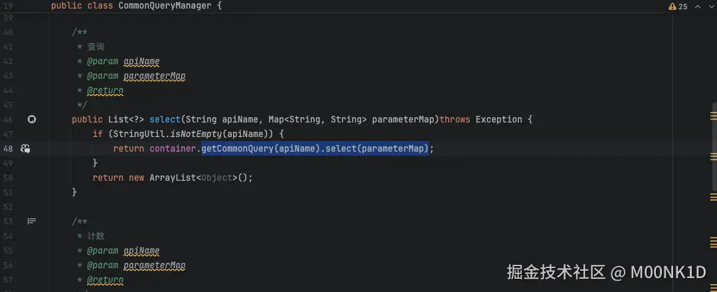
Task: Click the 查询 comment text
Action: click(x=96, y=46)
